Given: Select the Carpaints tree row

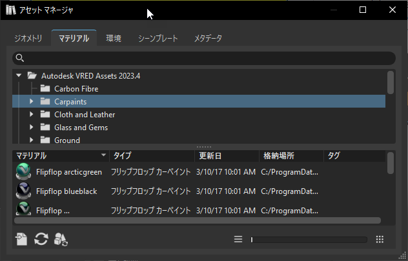Looking at the screenshot, I should click(x=199, y=101).
